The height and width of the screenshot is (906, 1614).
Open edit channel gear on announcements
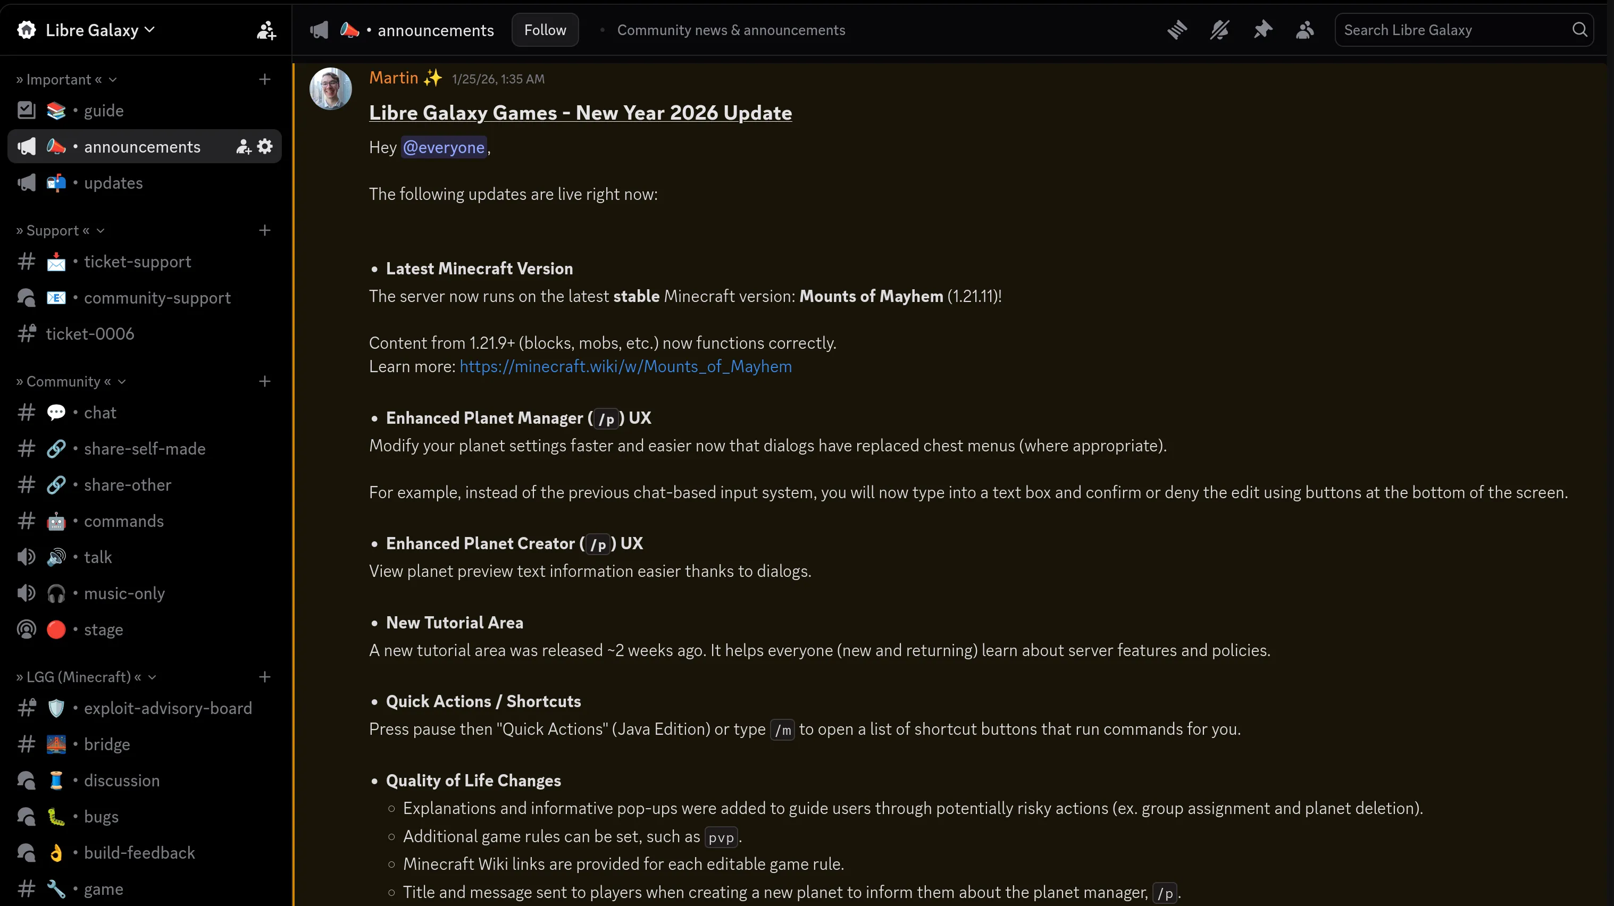coord(266,147)
